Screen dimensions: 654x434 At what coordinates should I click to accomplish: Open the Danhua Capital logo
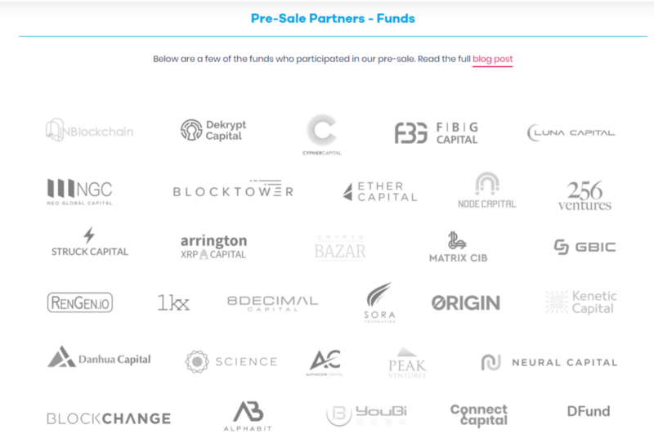[99, 357]
